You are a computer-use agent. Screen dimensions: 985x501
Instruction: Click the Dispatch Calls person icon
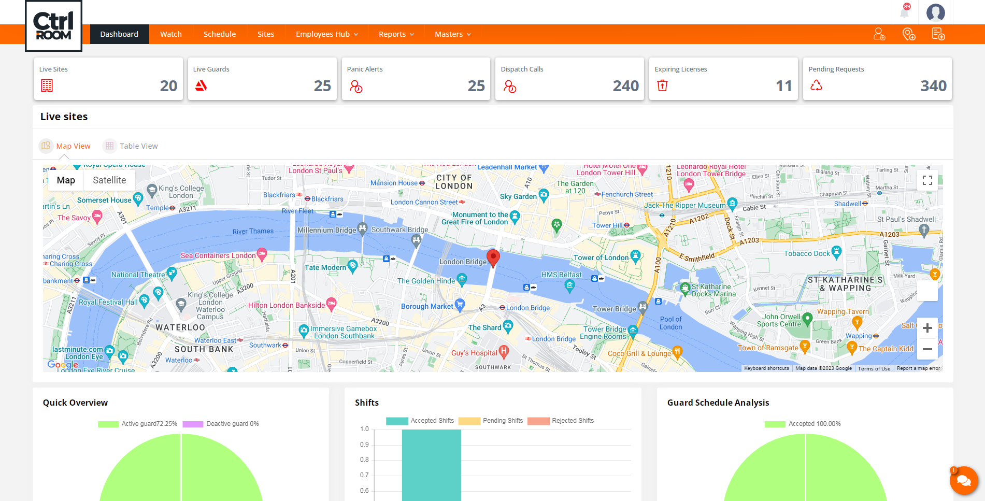pyautogui.click(x=510, y=87)
